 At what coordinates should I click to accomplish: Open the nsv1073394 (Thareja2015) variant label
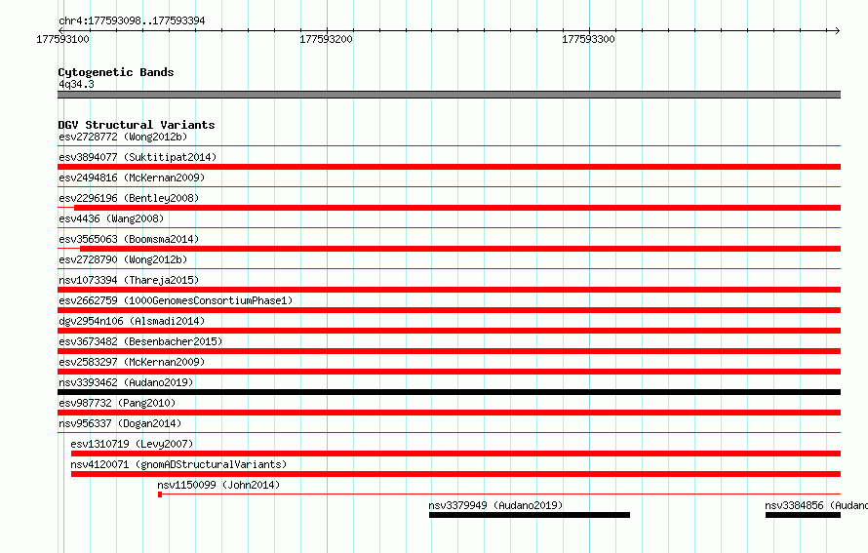129,280
